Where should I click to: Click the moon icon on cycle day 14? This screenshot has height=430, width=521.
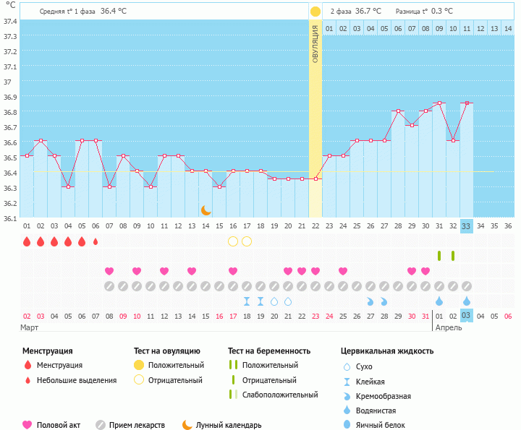click(206, 210)
